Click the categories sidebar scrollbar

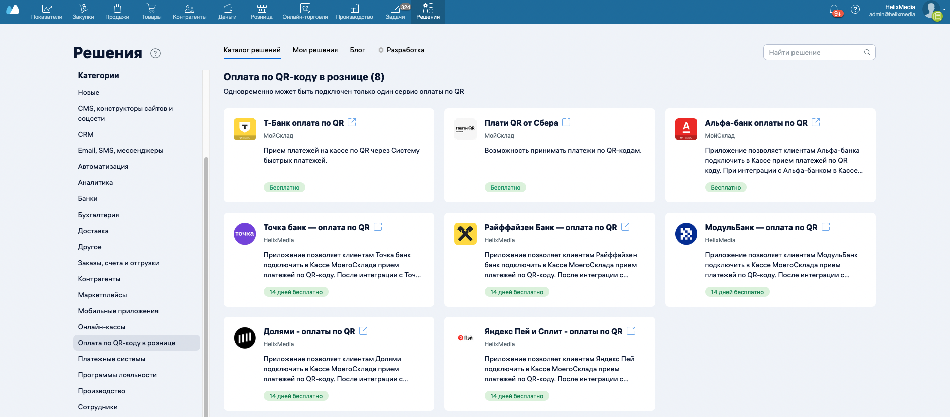point(206,287)
